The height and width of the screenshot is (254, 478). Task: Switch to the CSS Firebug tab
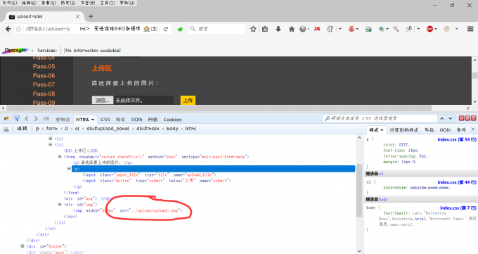(105, 120)
